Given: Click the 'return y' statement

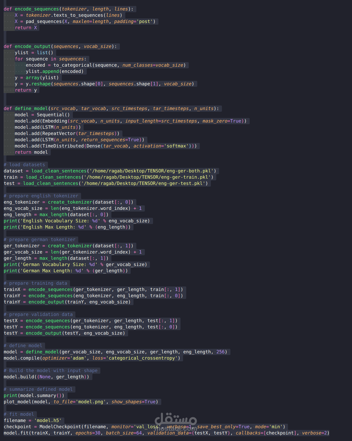Looking at the screenshot, I should [x=26, y=90].
